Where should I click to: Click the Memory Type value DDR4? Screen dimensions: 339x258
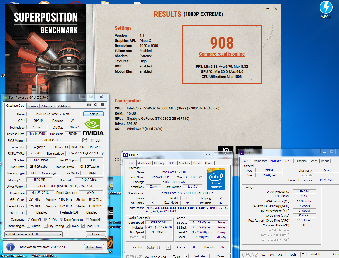point(269,171)
